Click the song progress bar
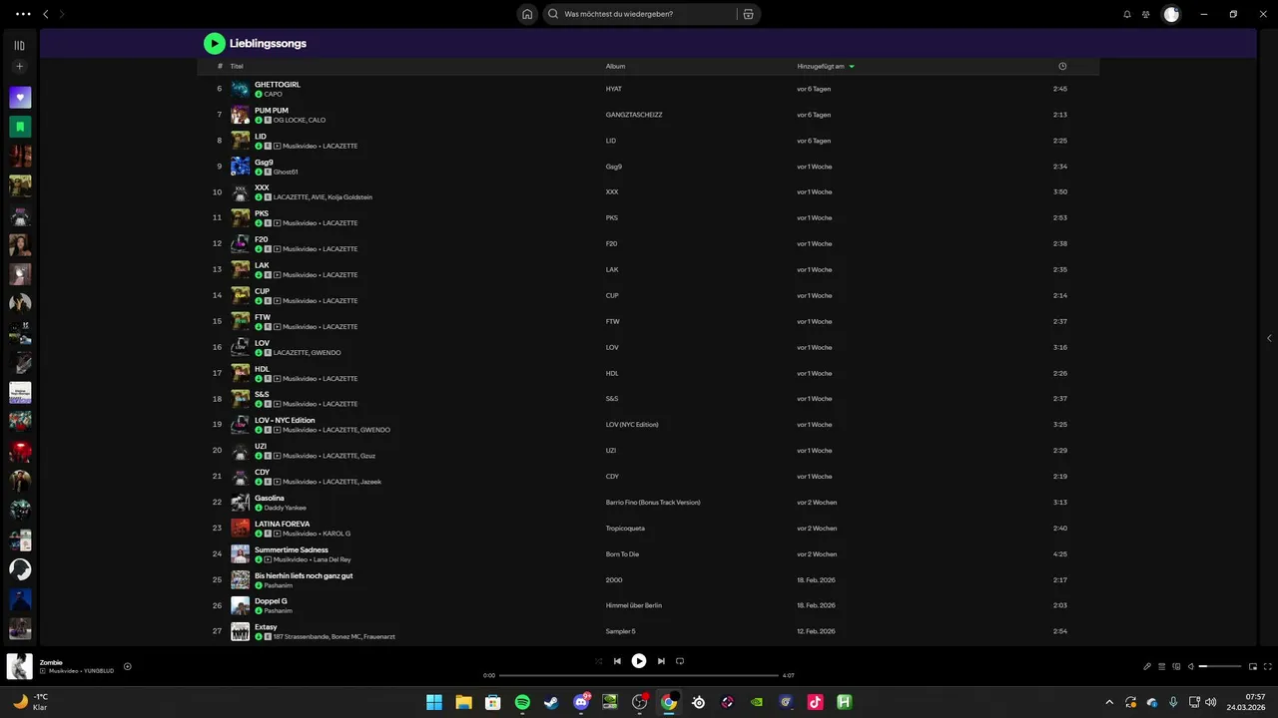This screenshot has width=1278, height=718. pyautogui.click(x=638, y=675)
